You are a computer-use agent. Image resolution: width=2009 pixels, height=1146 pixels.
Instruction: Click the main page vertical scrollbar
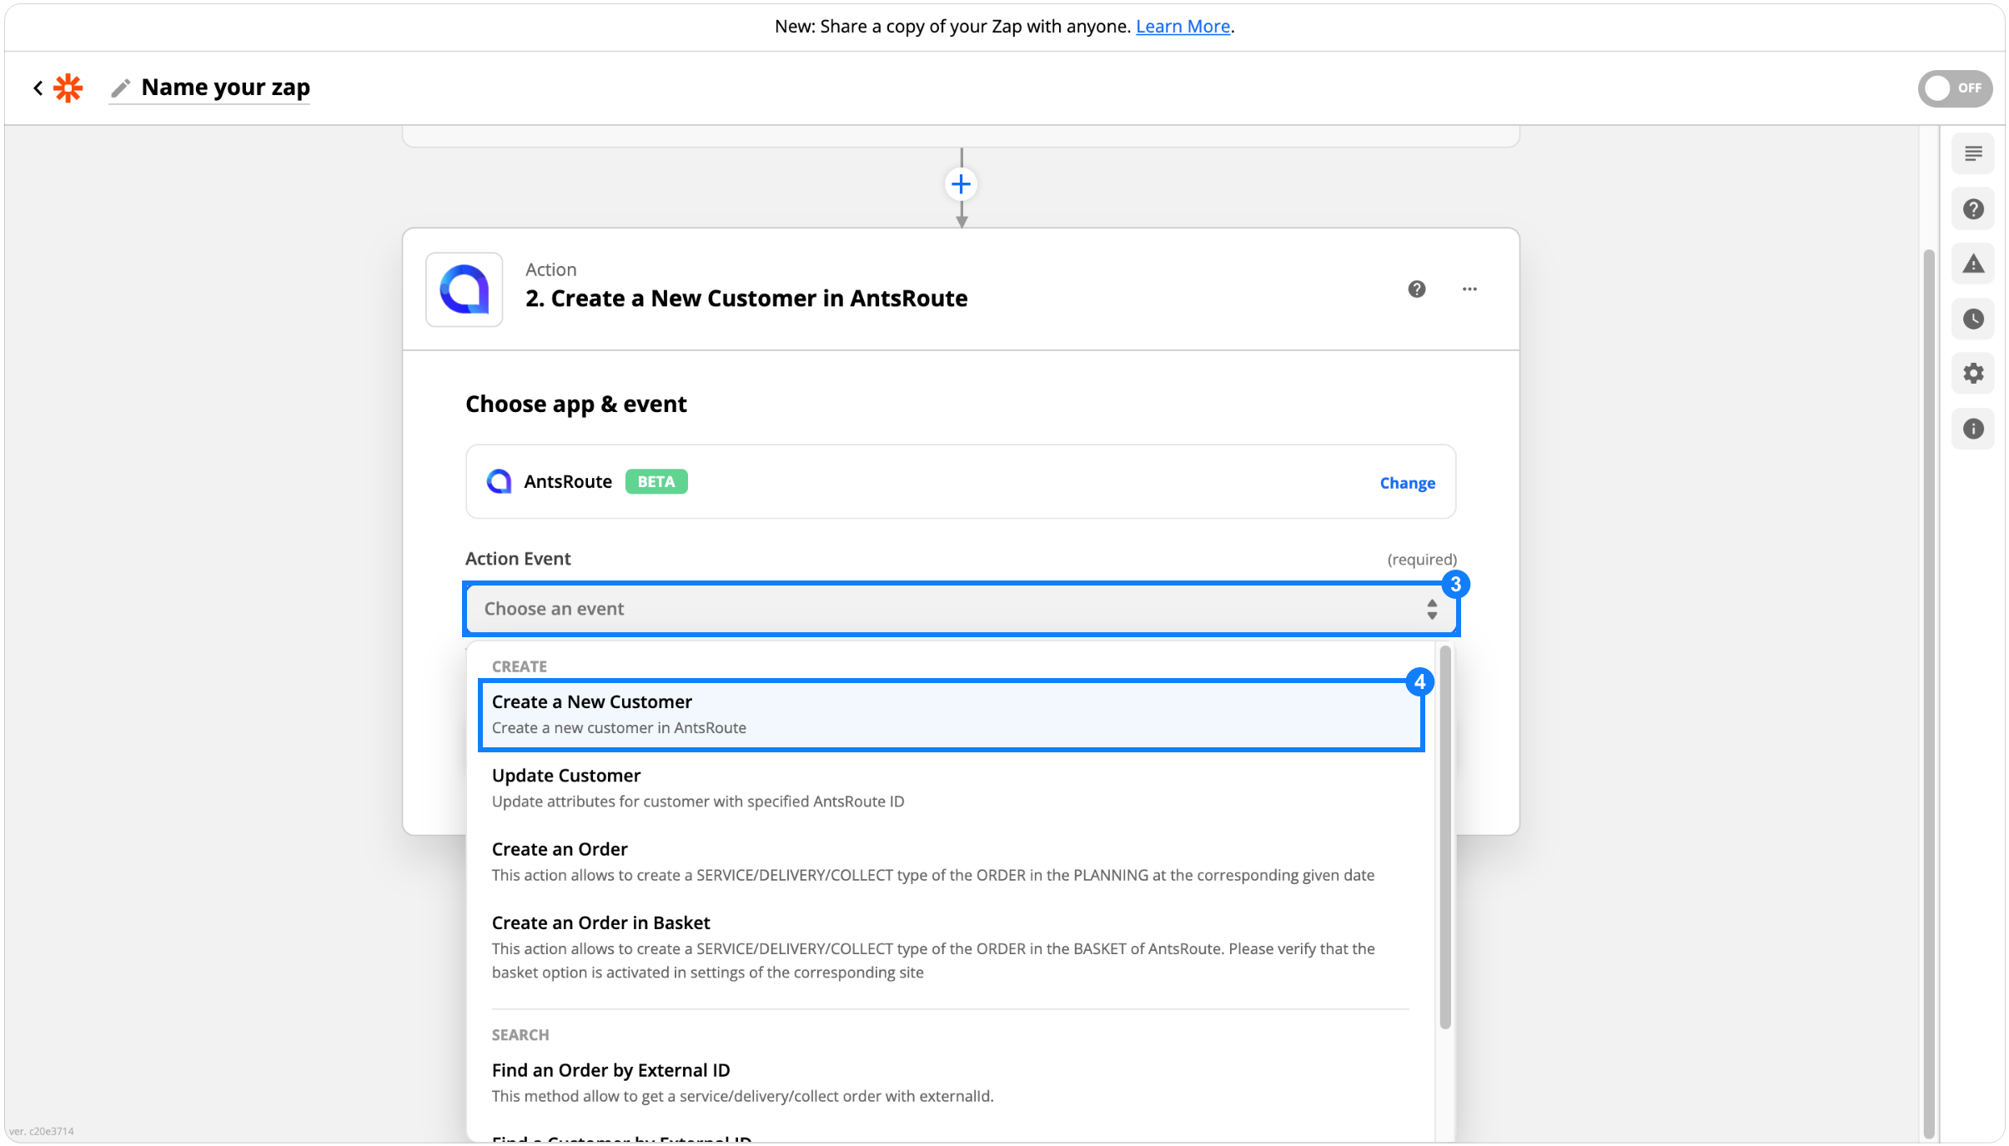pyautogui.click(x=1928, y=692)
